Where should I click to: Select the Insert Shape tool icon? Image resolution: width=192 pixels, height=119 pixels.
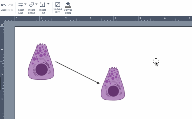coord(31,5)
